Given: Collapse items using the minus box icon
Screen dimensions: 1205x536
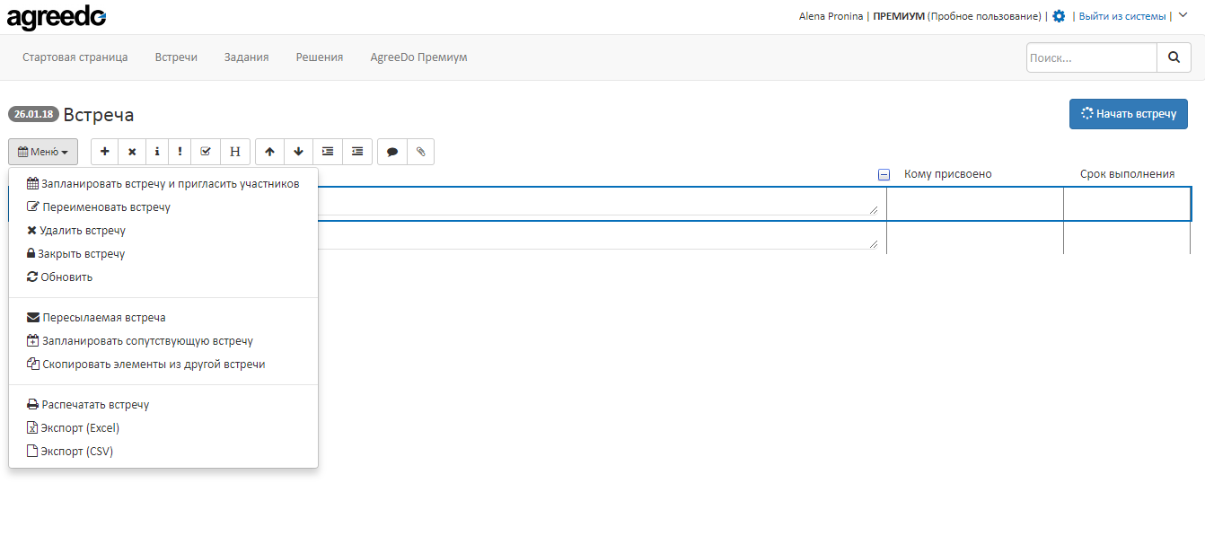Looking at the screenshot, I should click(x=884, y=175).
